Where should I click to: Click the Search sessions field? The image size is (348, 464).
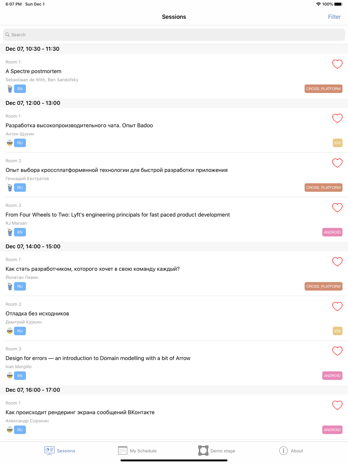[x=174, y=35]
